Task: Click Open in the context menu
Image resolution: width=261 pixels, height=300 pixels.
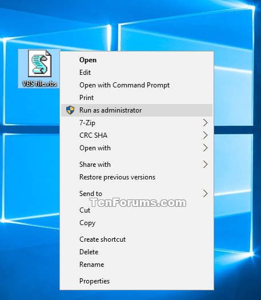Action: pos(136,60)
